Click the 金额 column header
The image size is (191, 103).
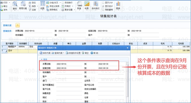(84, 44)
